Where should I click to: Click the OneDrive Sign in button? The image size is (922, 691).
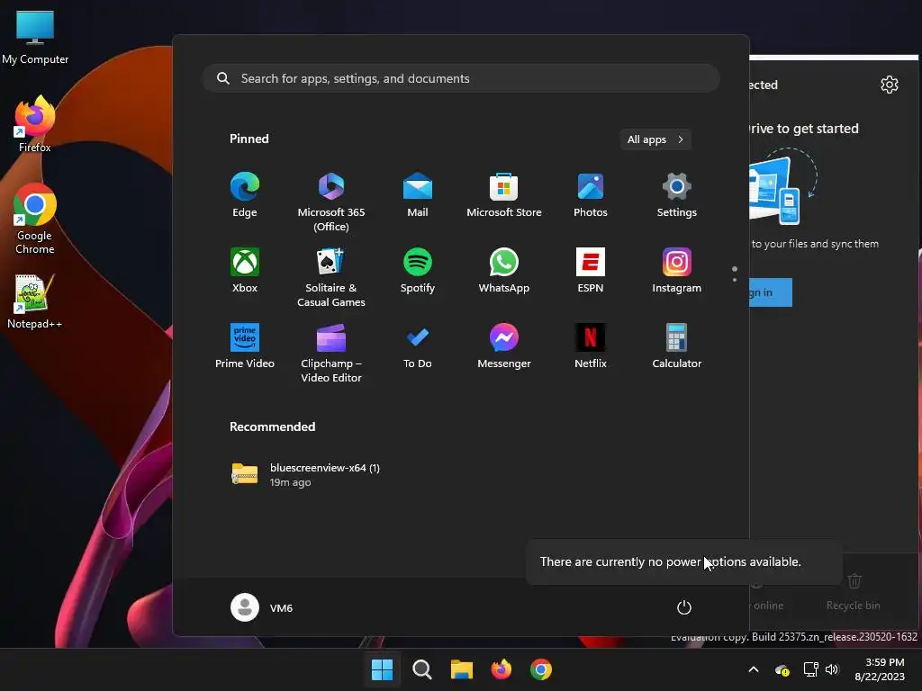tap(771, 292)
